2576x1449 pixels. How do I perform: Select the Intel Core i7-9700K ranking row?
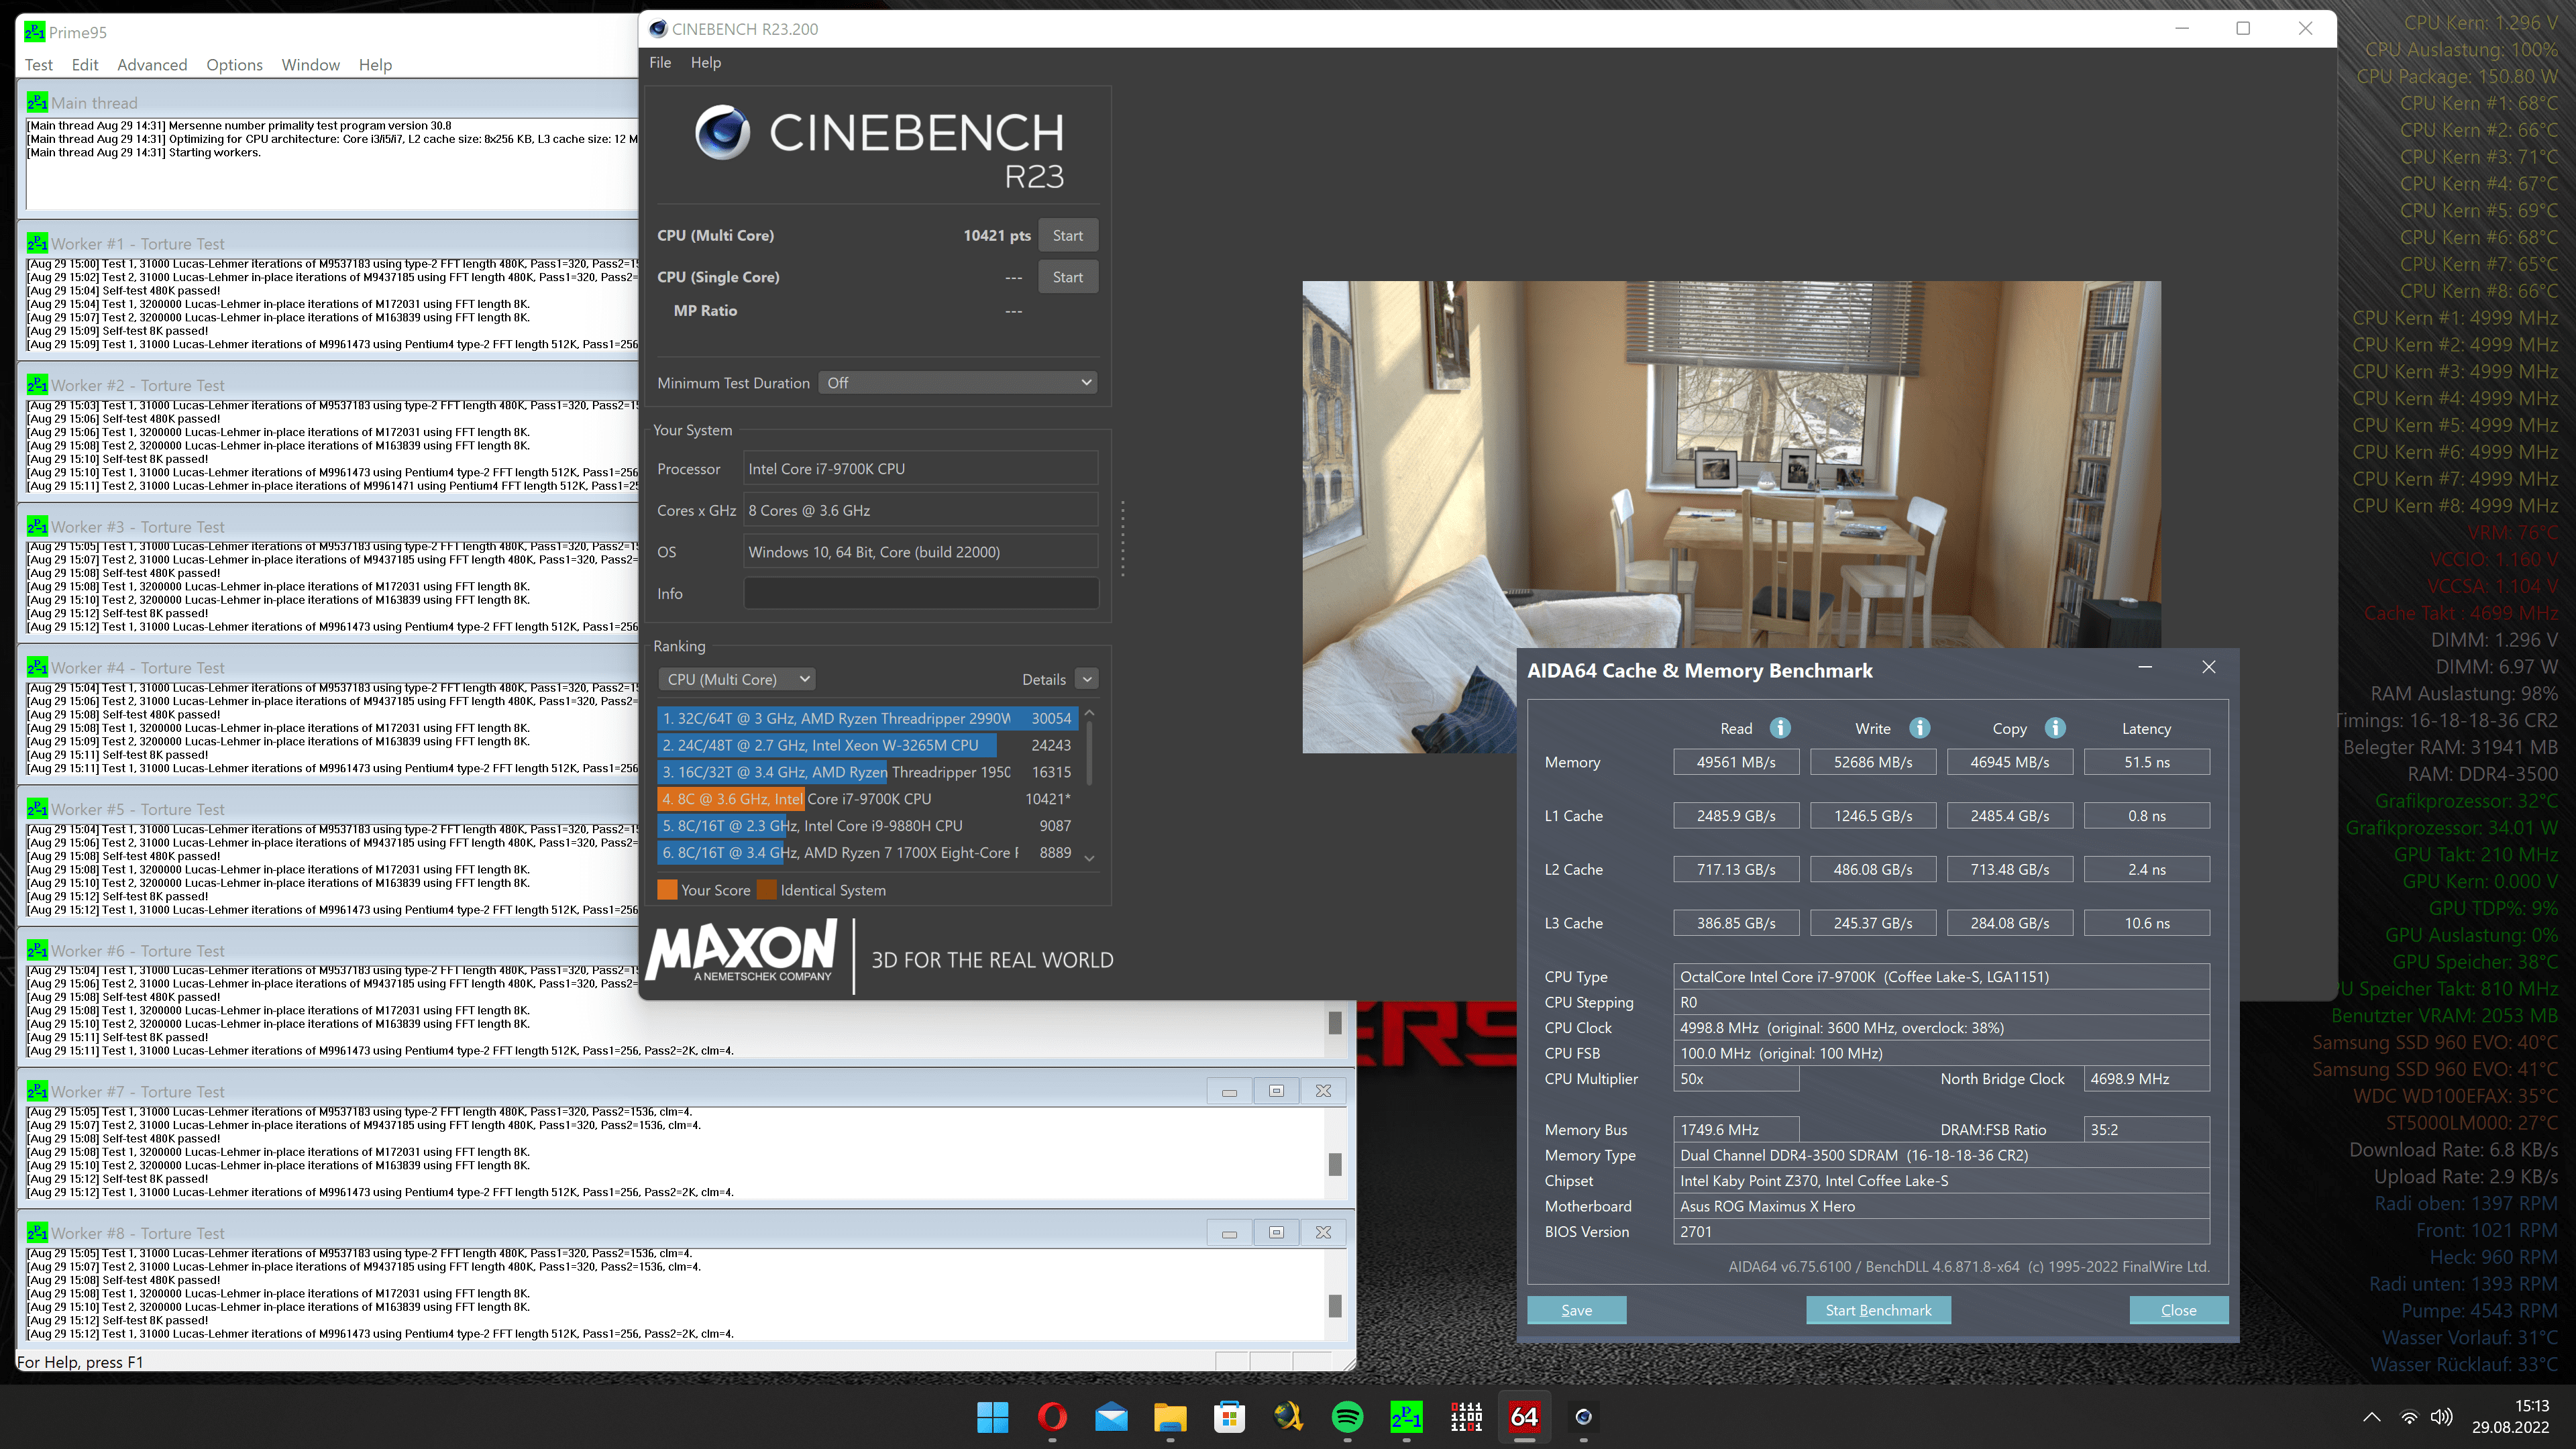point(867,799)
